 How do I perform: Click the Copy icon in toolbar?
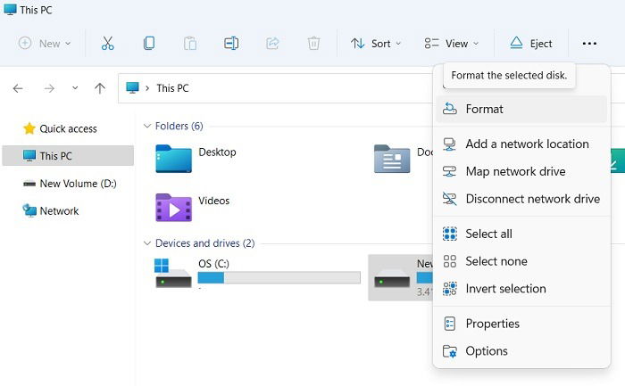point(149,43)
